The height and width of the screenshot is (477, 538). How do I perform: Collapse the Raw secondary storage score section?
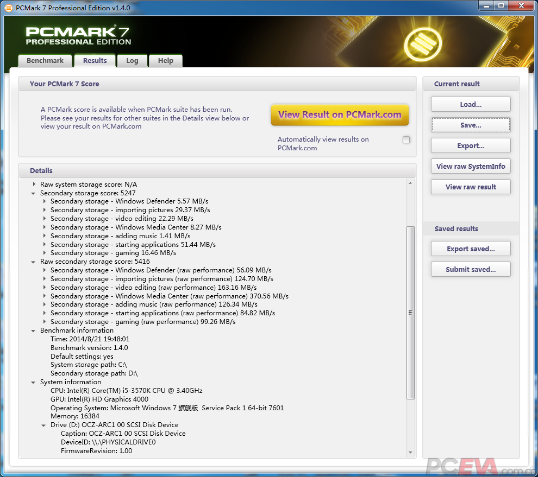coord(33,261)
